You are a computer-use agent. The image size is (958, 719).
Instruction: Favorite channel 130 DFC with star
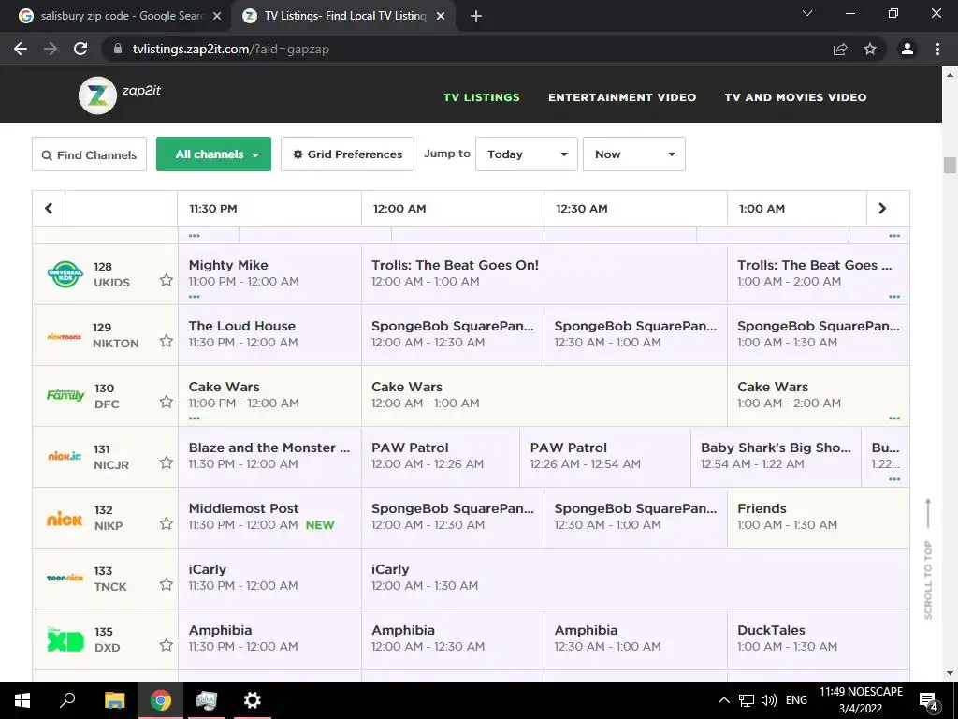tap(167, 402)
